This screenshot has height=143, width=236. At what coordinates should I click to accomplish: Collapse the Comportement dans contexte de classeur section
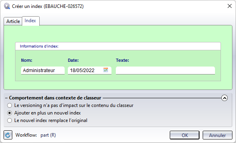224,98
